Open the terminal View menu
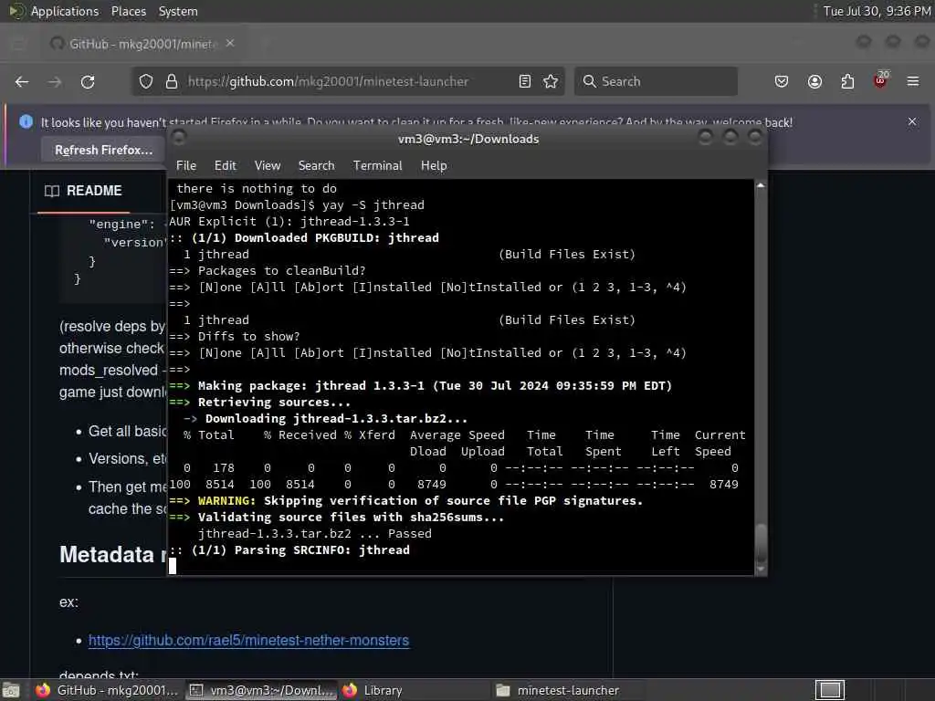The height and width of the screenshot is (701, 935). (x=268, y=166)
